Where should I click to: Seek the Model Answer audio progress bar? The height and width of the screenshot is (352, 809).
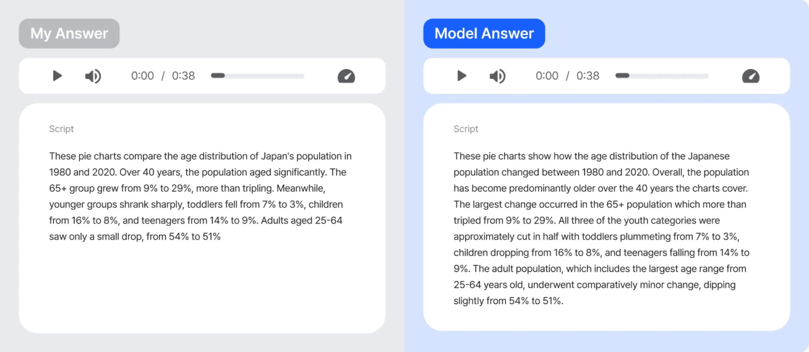(662, 76)
